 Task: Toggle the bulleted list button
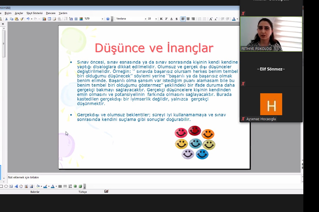[205, 19]
